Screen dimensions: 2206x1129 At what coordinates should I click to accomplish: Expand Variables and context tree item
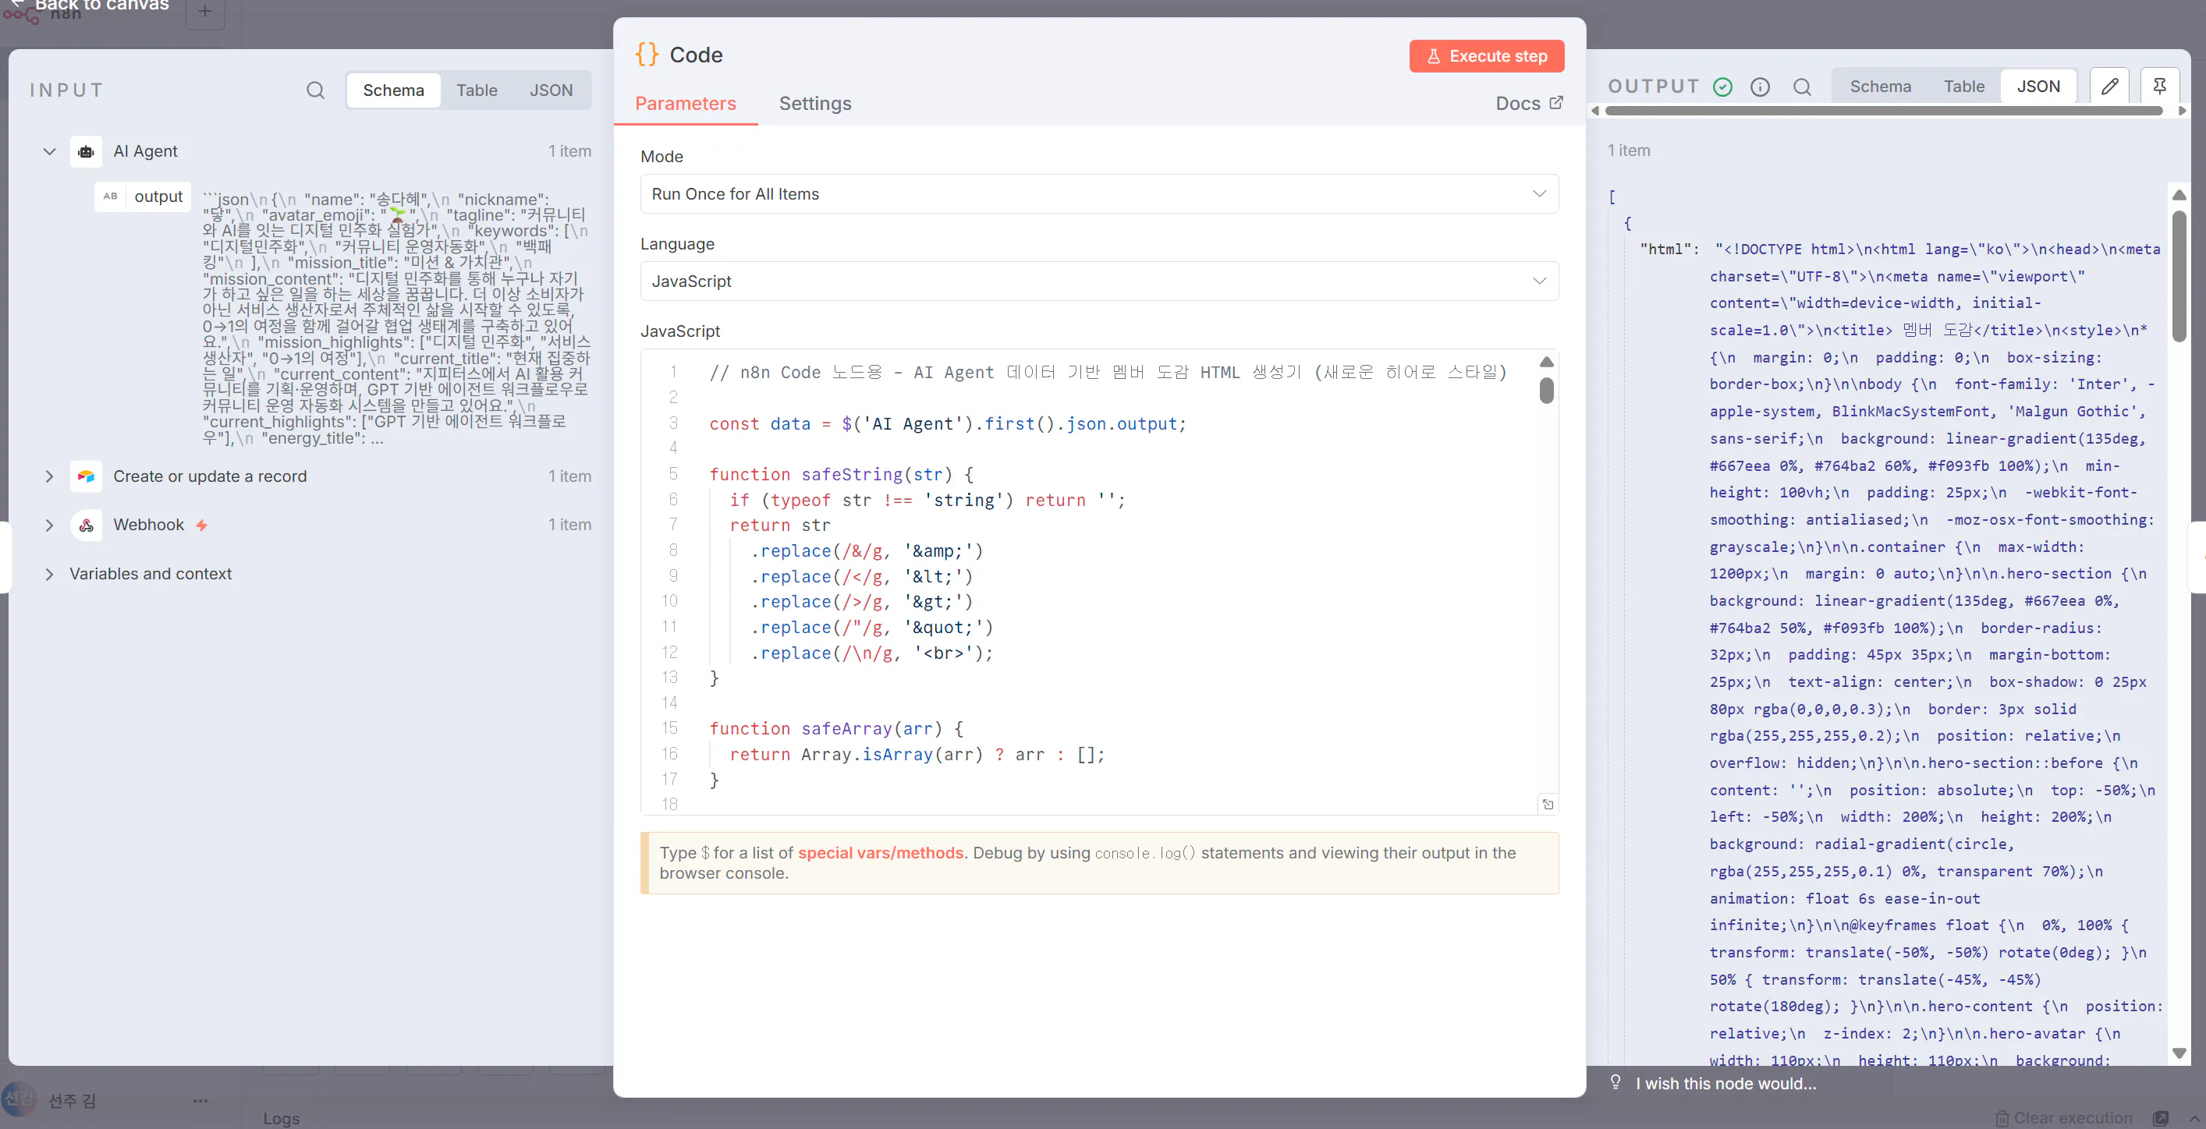coord(49,575)
